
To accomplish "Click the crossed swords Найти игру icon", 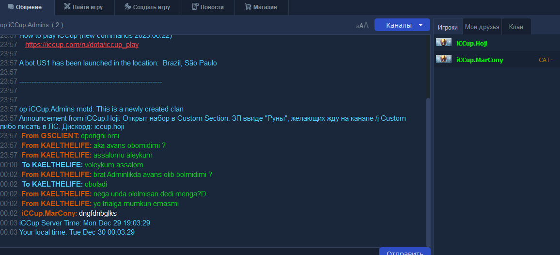I will pos(67,7).
